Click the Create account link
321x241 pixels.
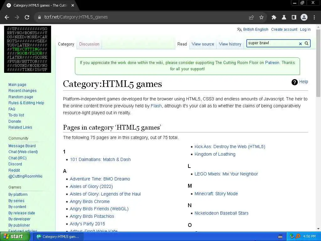284,29
